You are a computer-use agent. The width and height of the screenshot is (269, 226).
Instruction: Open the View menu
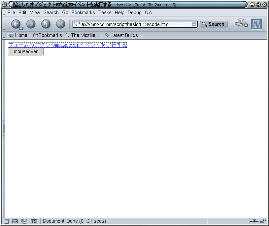point(35,13)
